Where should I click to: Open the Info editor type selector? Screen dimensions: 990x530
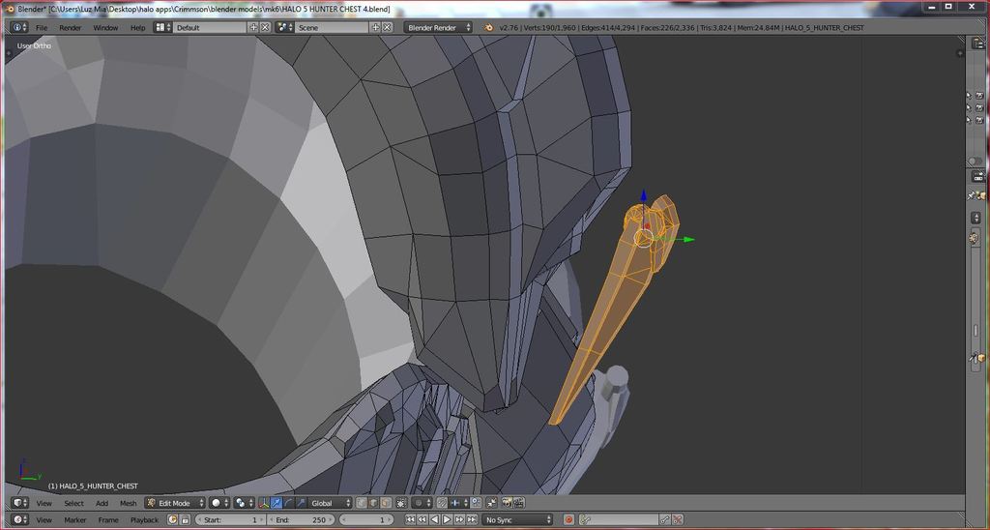pyautogui.click(x=19, y=27)
